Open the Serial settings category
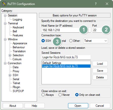 (x=16, y=79)
